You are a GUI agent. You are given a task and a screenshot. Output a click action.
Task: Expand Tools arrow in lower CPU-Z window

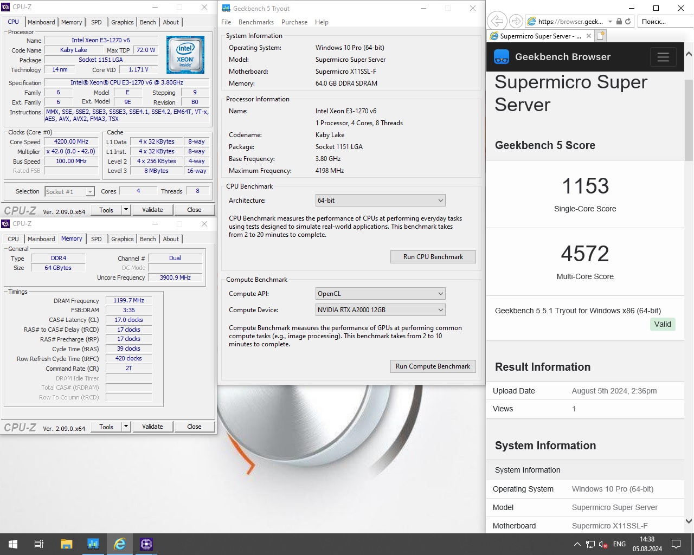pyautogui.click(x=126, y=427)
